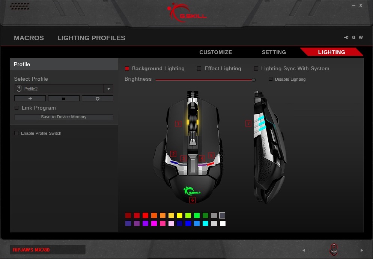Screen dimensions: 373x259
Task: Select lighting zone 6 at logo
Action: click(x=193, y=200)
